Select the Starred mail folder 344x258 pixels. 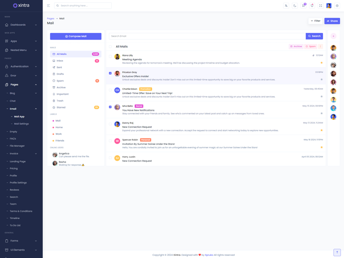point(61,107)
